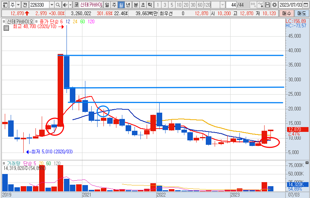Select interval 60 in toolbar

[200, 5]
